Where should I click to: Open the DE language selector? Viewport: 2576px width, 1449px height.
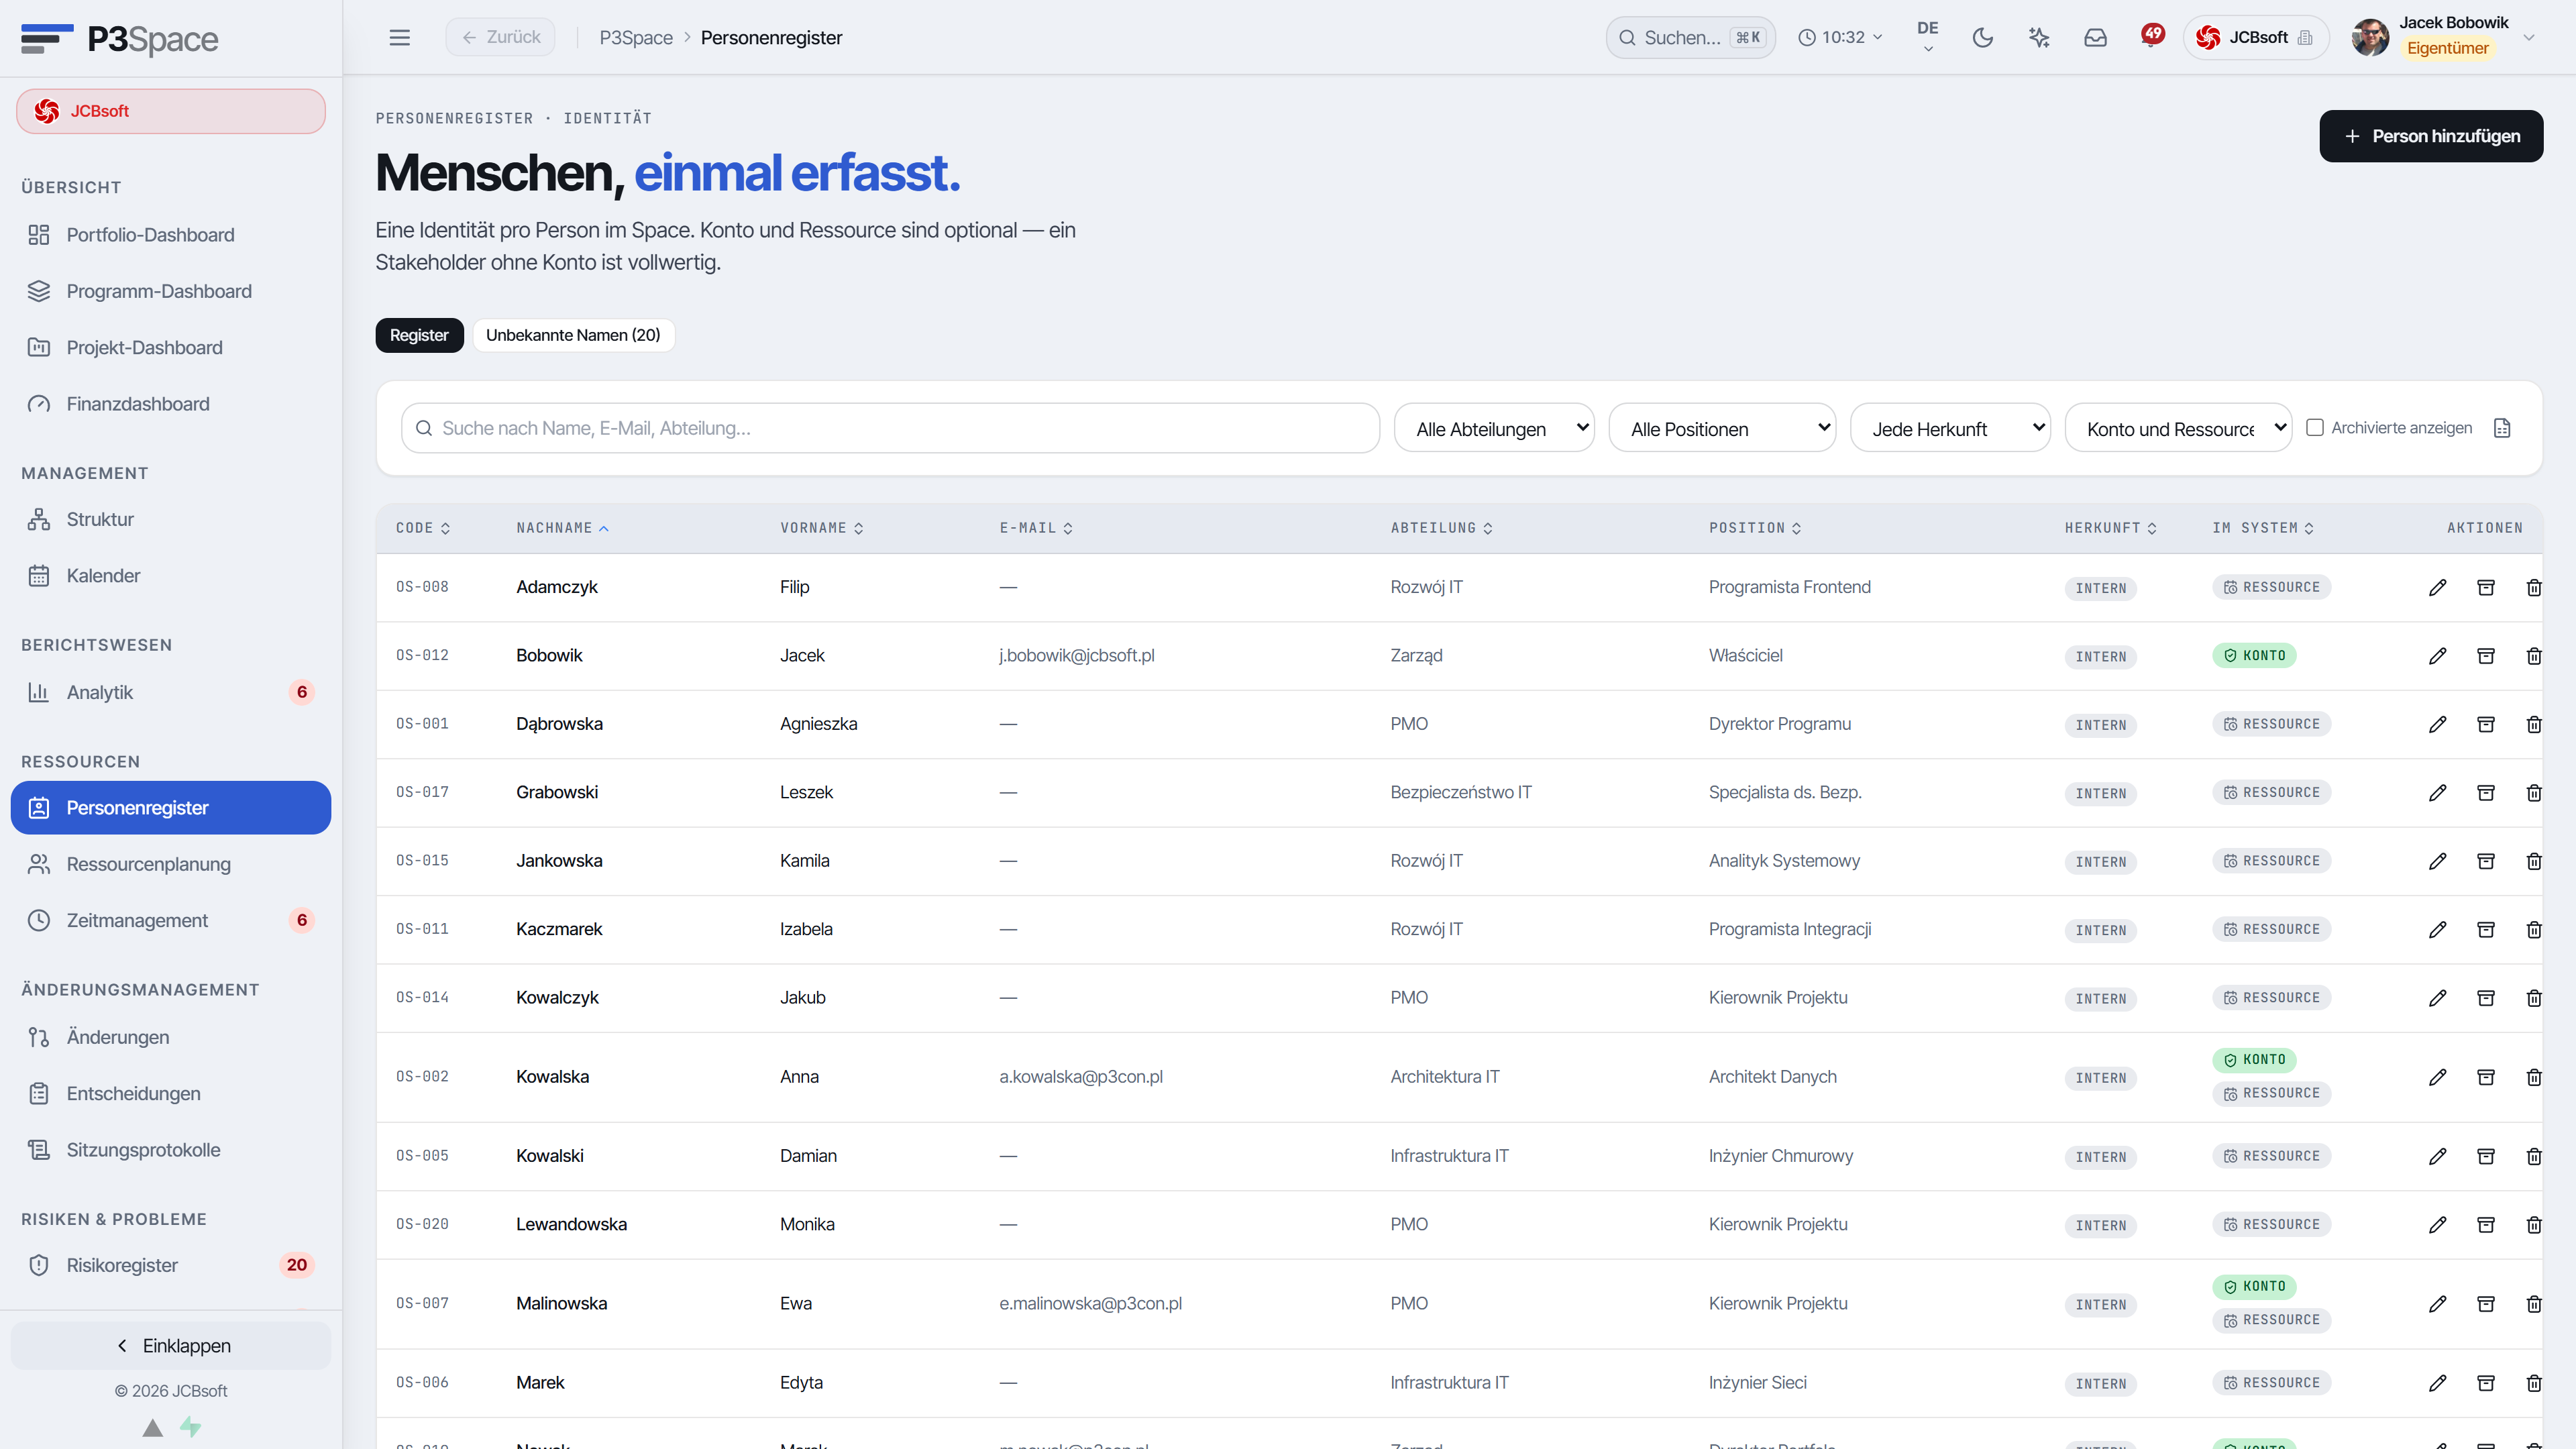click(1927, 37)
